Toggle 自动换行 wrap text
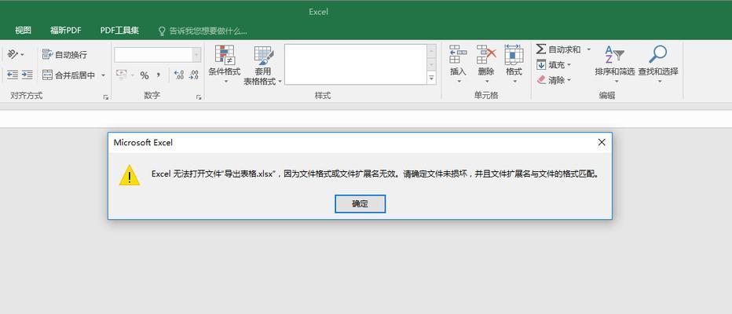Screen dimensions: 732x314 pos(64,55)
